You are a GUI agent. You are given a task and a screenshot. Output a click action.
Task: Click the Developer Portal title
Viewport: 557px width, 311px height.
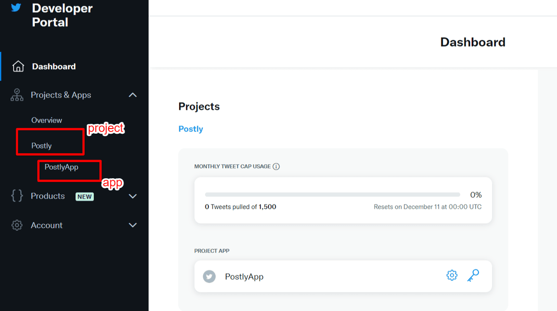(x=62, y=15)
